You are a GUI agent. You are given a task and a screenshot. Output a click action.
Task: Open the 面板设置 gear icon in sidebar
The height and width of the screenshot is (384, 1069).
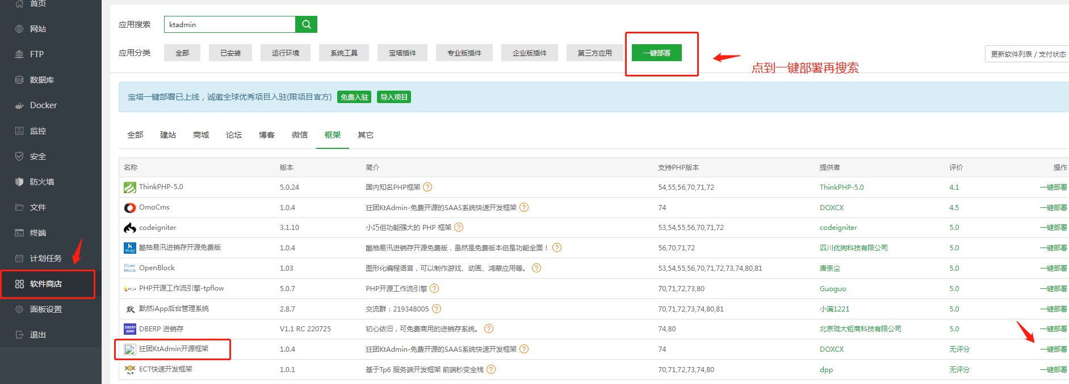[x=19, y=309]
